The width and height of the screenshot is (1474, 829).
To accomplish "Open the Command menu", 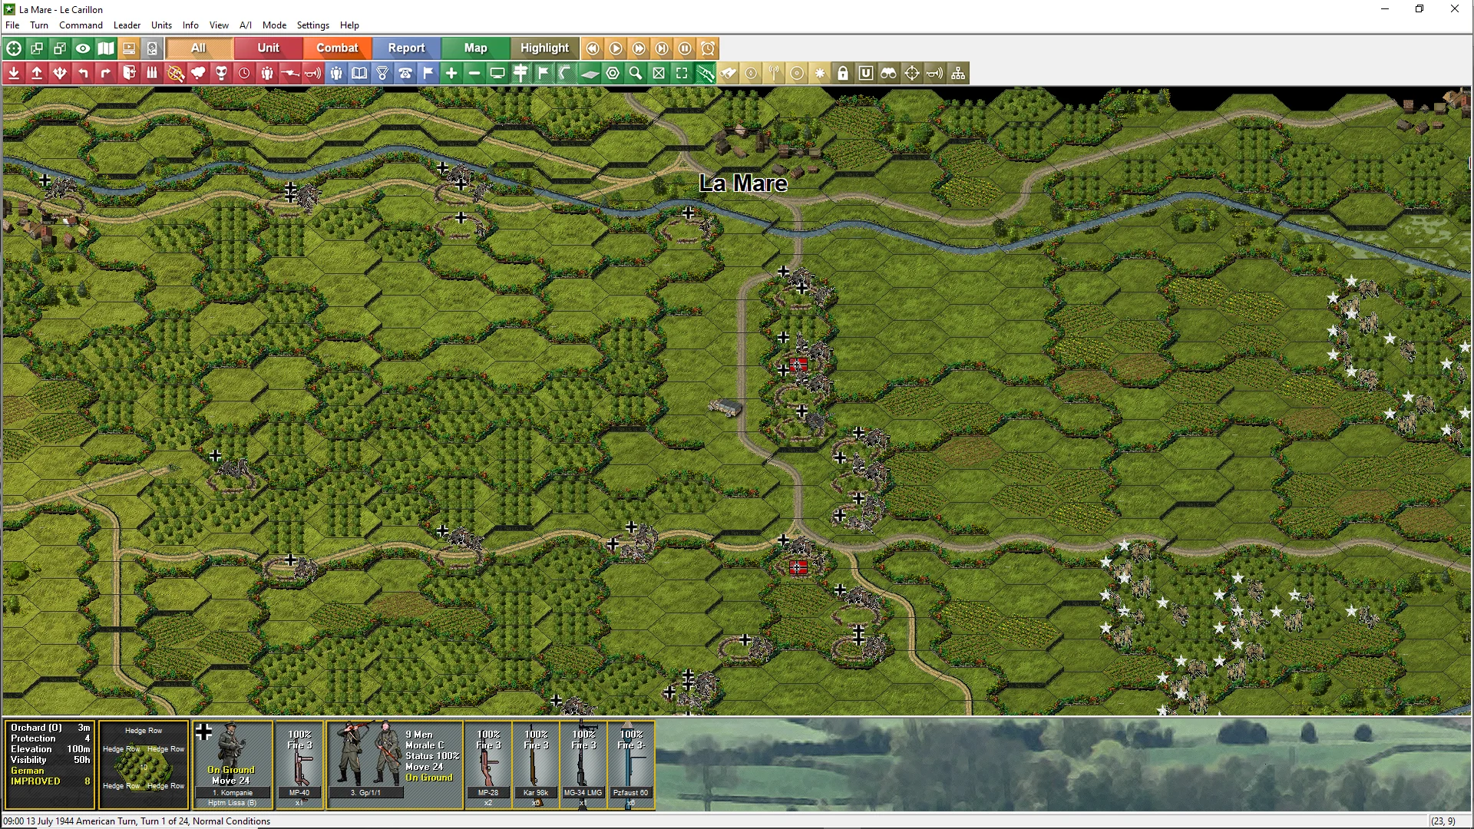I will pyautogui.click(x=81, y=25).
